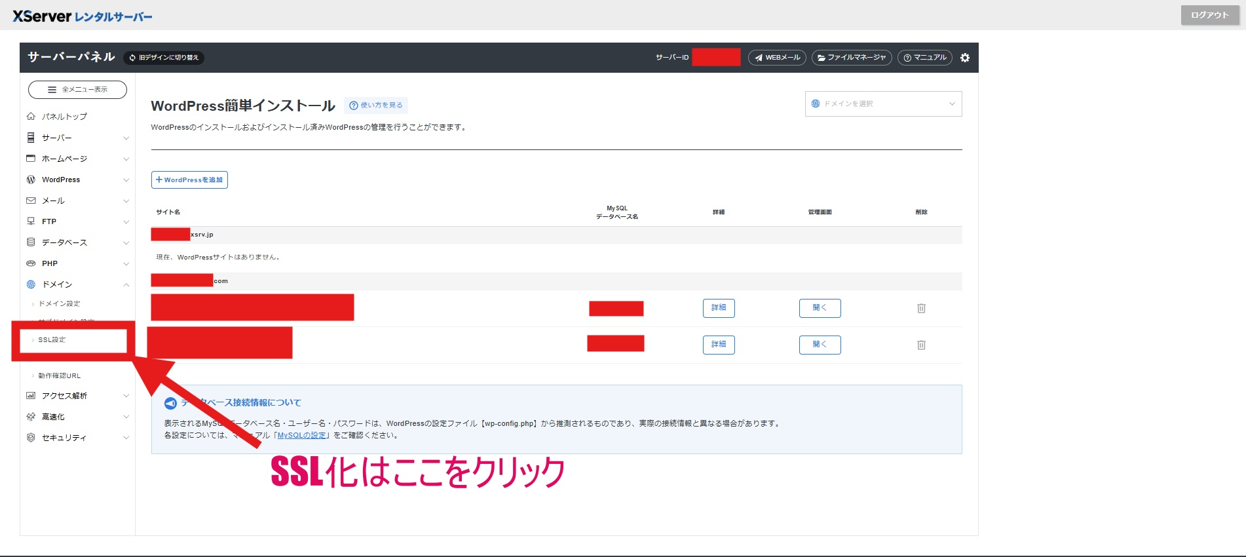
Task: Click 開く for the second WordPress site
Action: [820, 345]
